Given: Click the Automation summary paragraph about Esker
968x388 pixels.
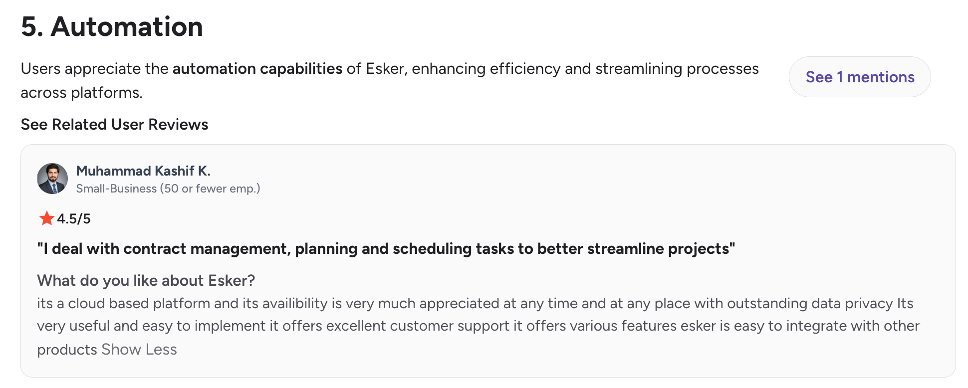Looking at the screenshot, I should point(390,81).
